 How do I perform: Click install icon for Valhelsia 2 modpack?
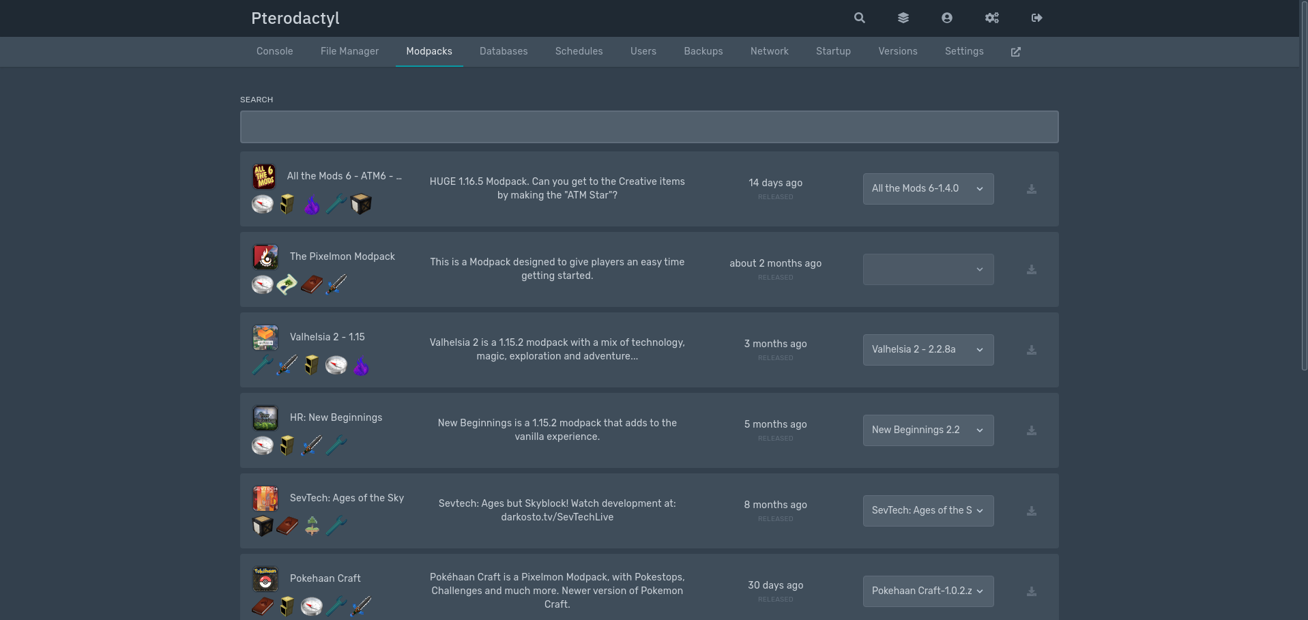click(1031, 351)
